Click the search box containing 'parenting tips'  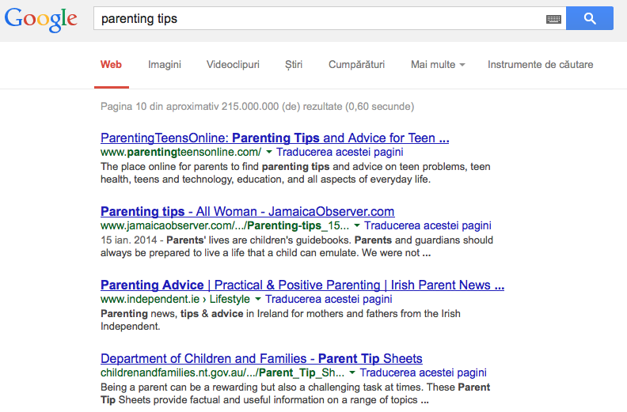pyautogui.click(x=317, y=18)
